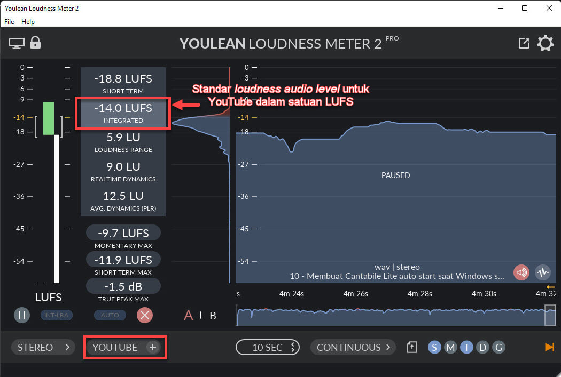Close the Youlean Loudness Meter window

coord(549,8)
